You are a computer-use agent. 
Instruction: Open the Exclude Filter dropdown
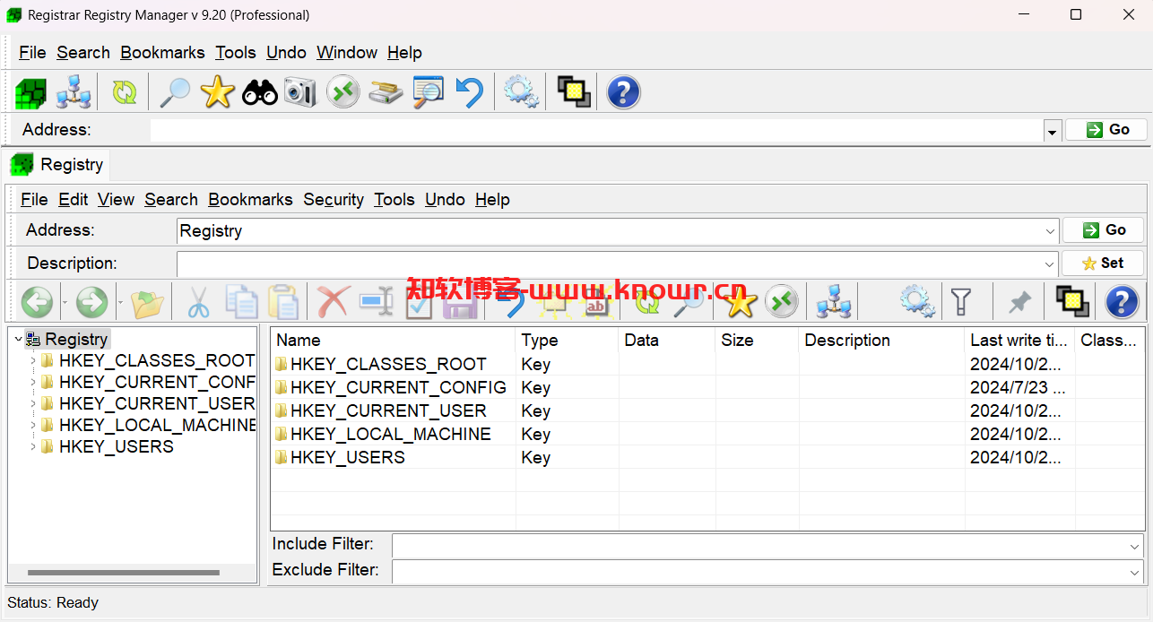1135,571
